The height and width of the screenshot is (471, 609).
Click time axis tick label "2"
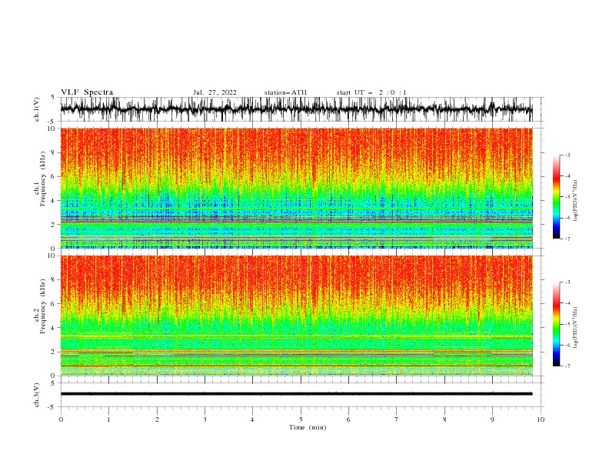[157, 419]
